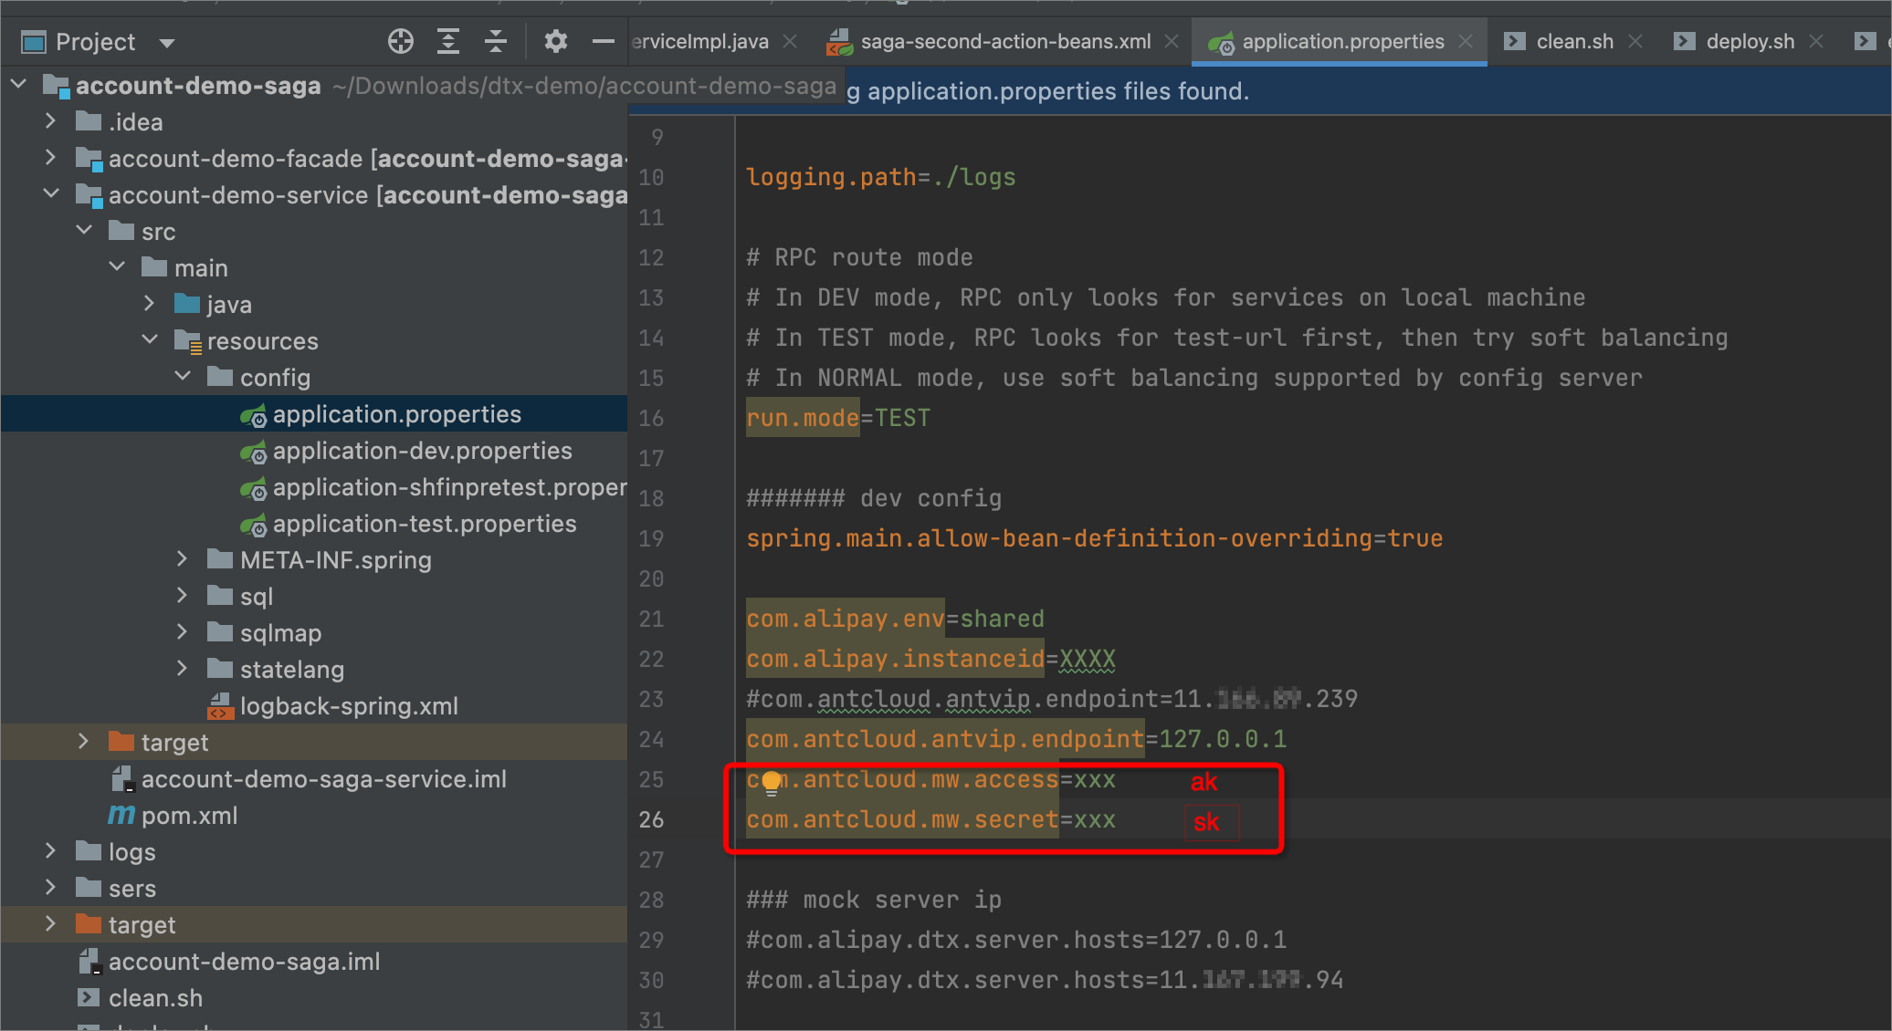1892x1031 pixels.
Task: Click the shell script icon on clean.sh tab
Action: tap(1514, 41)
